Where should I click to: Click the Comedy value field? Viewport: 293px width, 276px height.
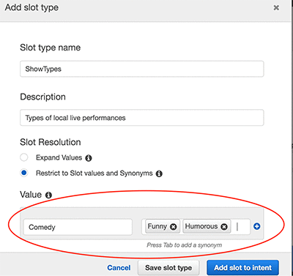78,227
